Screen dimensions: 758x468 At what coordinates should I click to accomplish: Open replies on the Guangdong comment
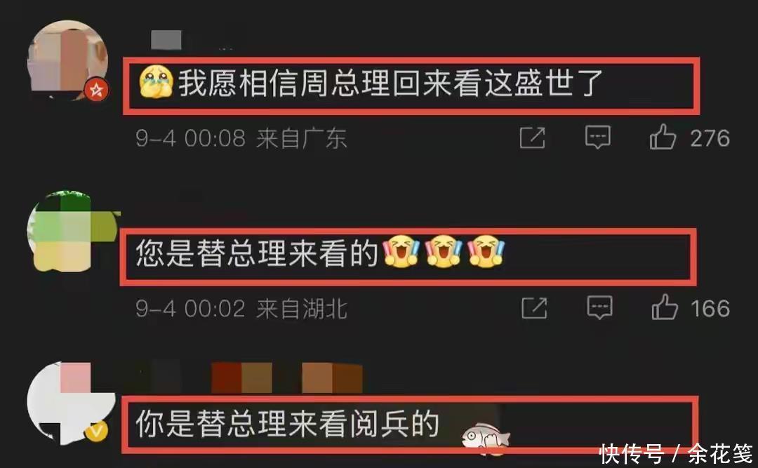tap(598, 138)
